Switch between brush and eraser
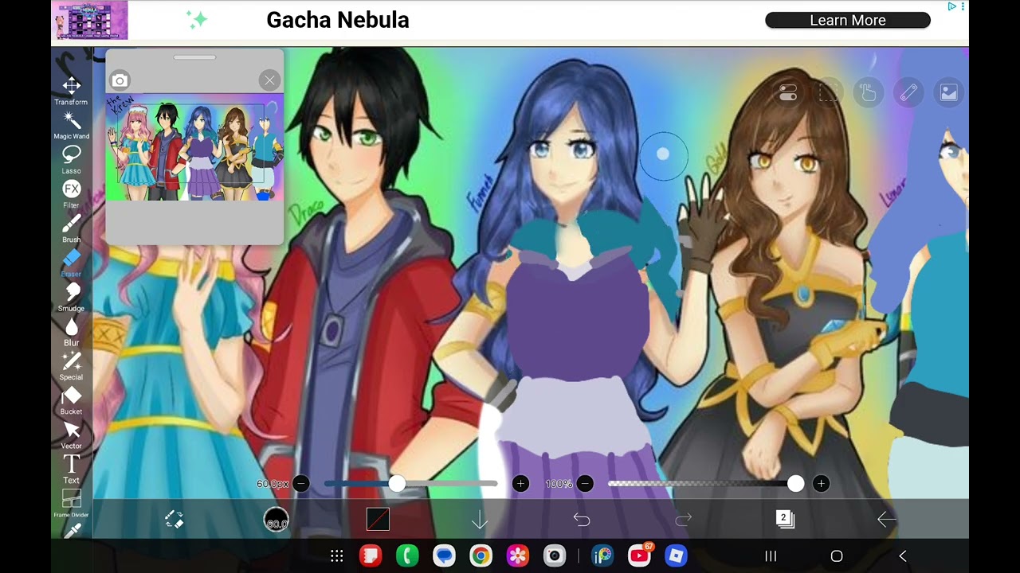1020x573 pixels. pyautogui.click(x=174, y=520)
